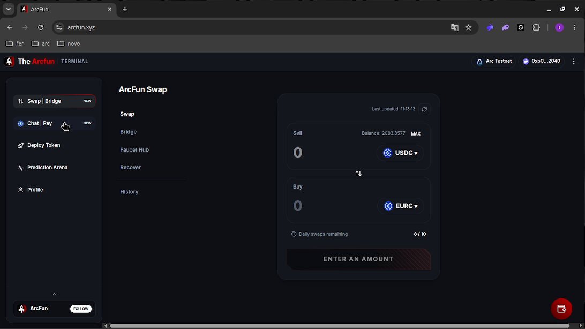Close the ArcFun browser tab

[109, 9]
